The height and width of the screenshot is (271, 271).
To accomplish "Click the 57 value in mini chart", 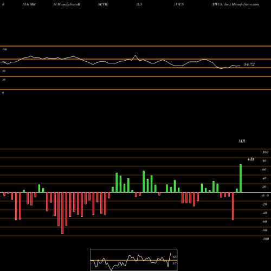I will tap(175, 263).
